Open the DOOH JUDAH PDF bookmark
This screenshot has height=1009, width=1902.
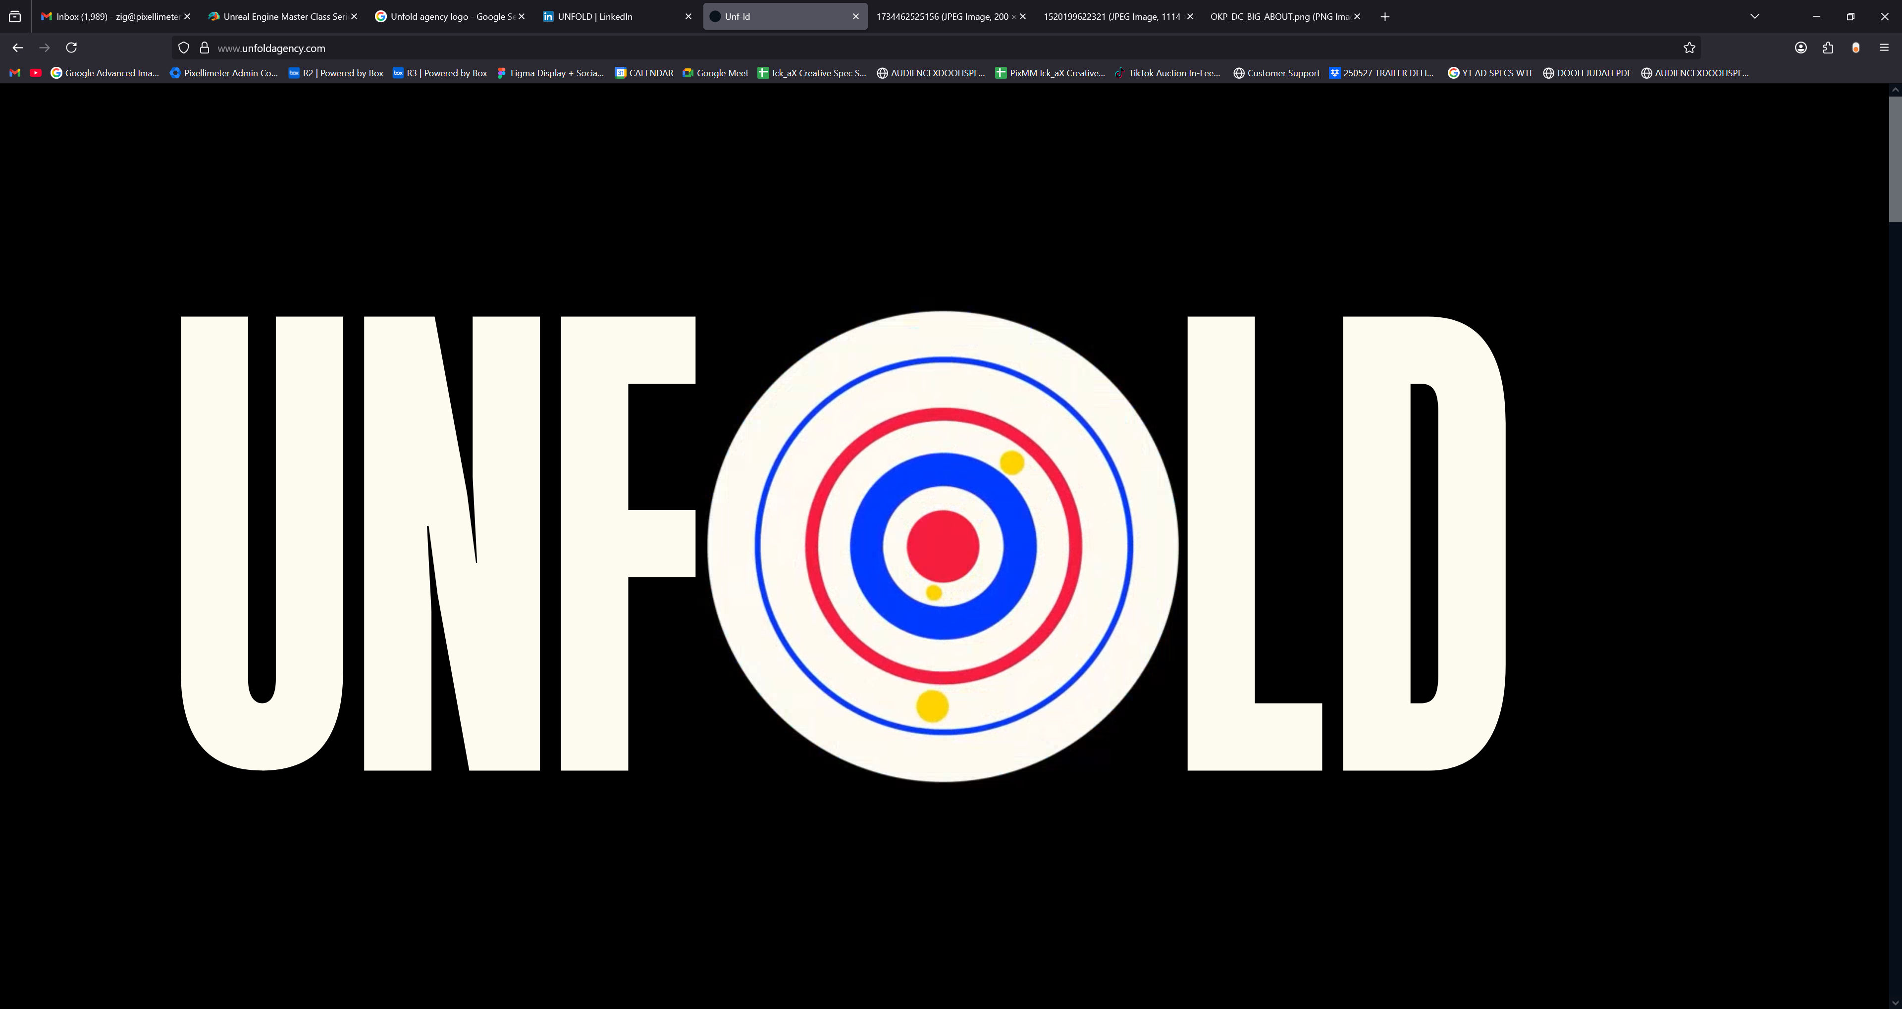click(x=1587, y=73)
